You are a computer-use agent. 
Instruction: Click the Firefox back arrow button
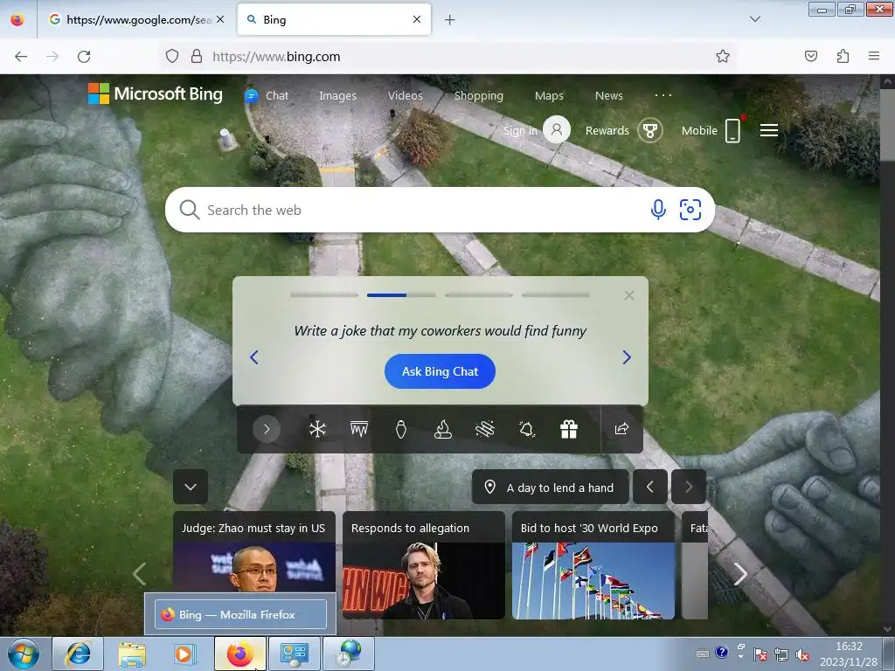21,57
